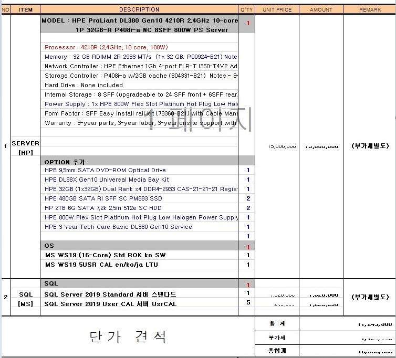The image size is (396, 358).
Task: Select quantity 1 for DVD-ROM Optical Drive
Action: 248,170
